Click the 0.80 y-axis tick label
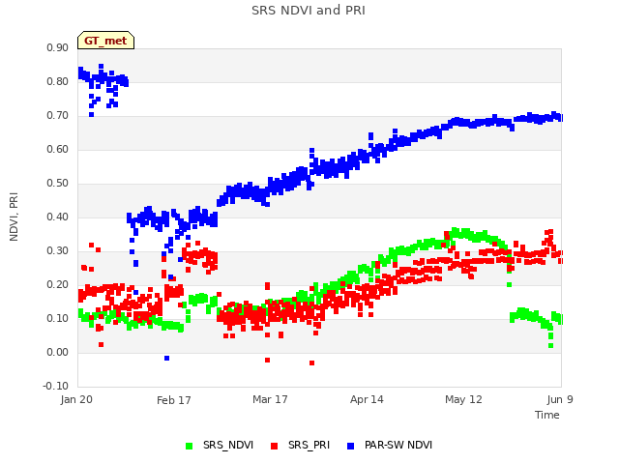The width and height of the screenshot is (619, 464). click(x=58, y=81)
